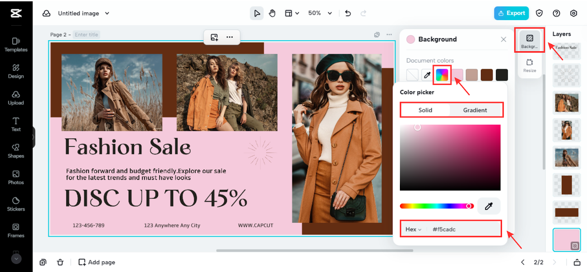Open the 50% zoom dropdown
This screenshot has width=587, height=272.
pos(320,13)
